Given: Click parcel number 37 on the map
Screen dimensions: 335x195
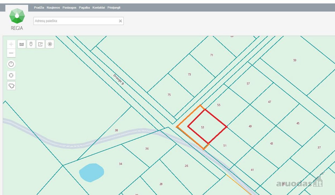Looking at the screenshot, I should (319, 148).
